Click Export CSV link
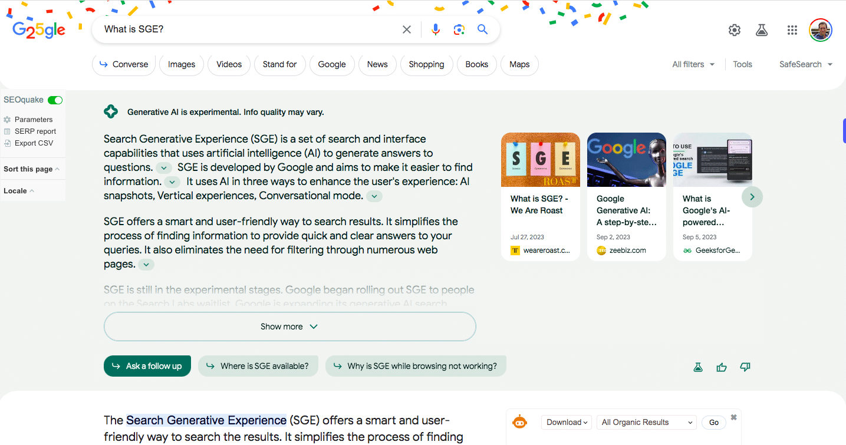Screen dimensions: 846x445 coord(34,143)
